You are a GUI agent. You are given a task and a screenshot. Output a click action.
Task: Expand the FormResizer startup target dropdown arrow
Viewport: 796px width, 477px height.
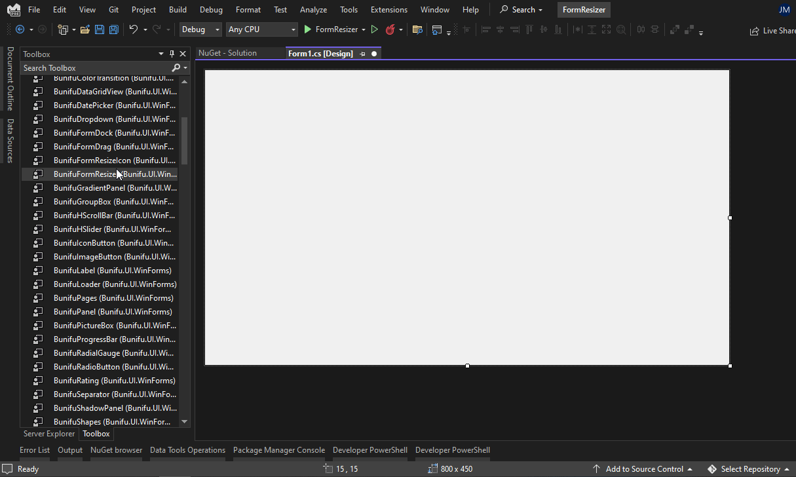(364, 29)
